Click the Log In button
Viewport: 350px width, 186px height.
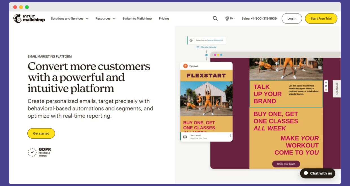coord(292,19)
